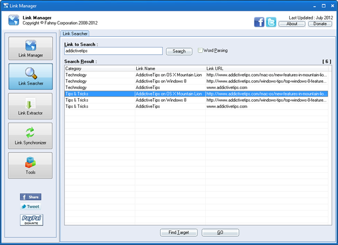Open the Tools section

pos(30,166)
